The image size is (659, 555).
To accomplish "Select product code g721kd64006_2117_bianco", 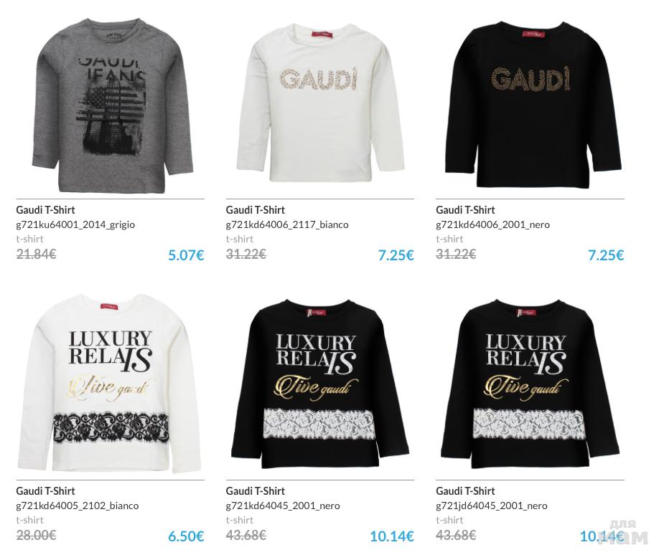I will [287, 225].
